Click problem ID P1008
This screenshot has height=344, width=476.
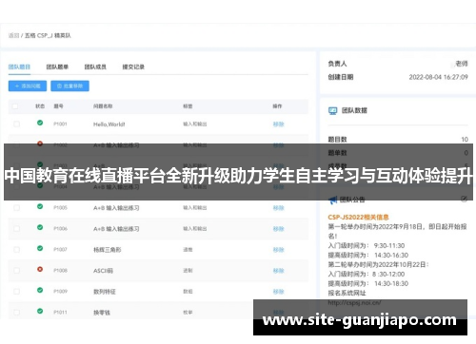tap(60, 271)
